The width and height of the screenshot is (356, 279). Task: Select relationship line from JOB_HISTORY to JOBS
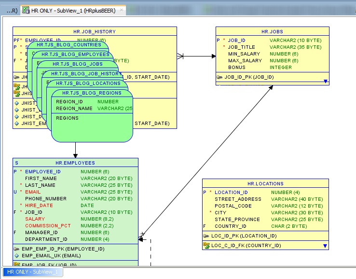[196, 56]
